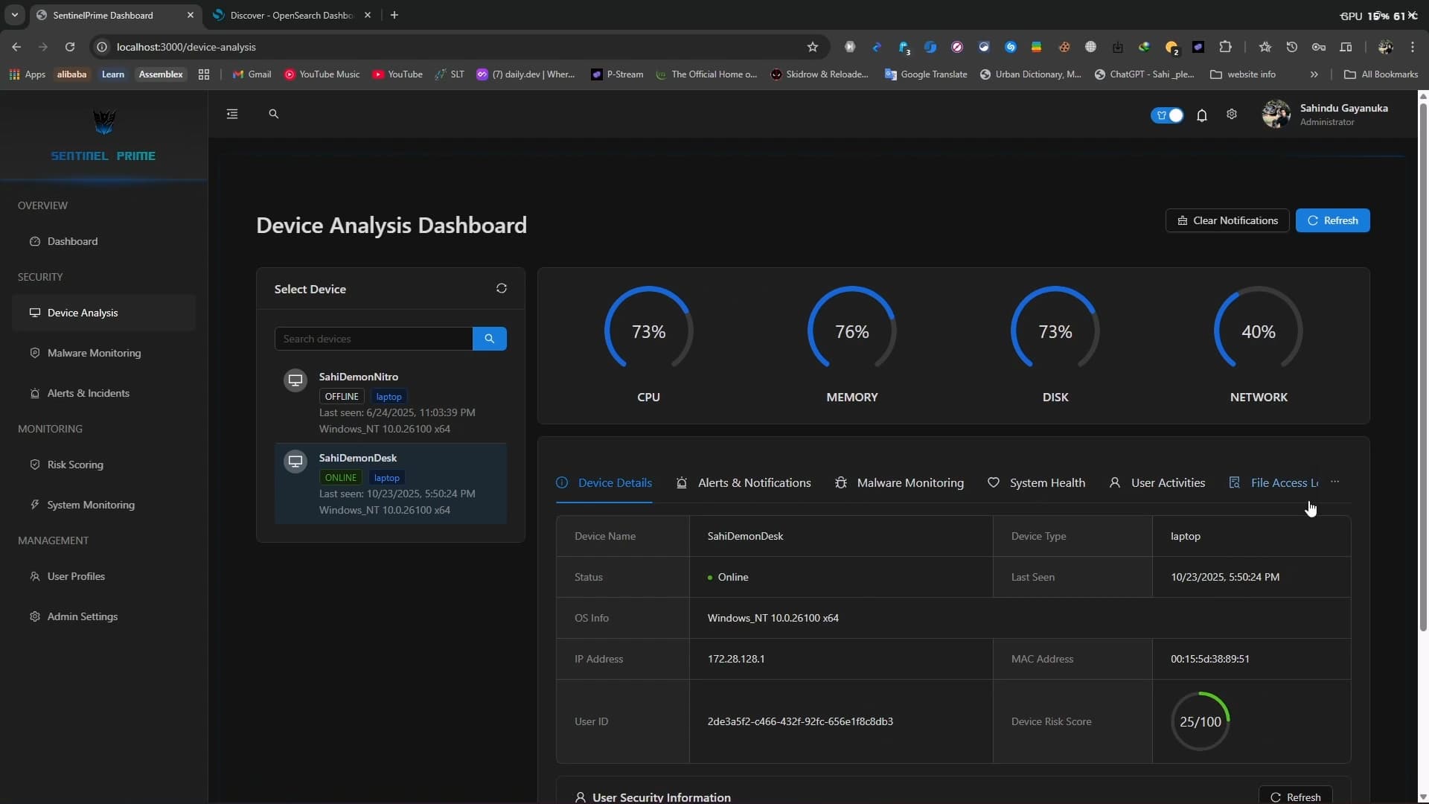Open the header search icon
Image resolution: width=1429 pixels, height=804 pixels.
[273, 114]
